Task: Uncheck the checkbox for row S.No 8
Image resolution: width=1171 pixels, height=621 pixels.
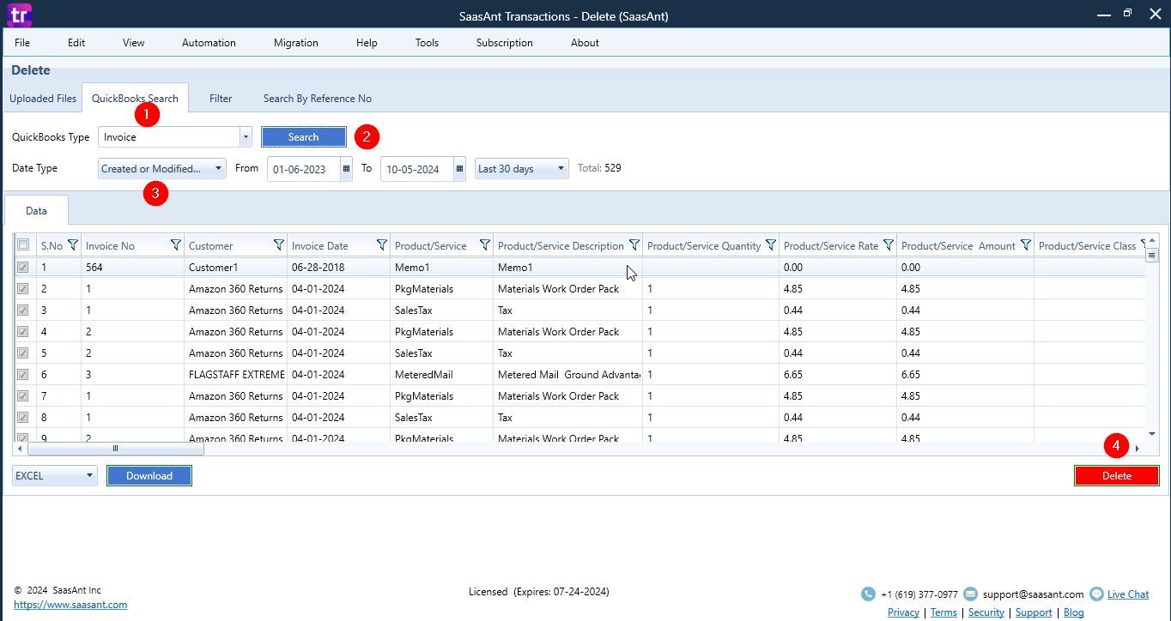Action: (x=23, y=417)
